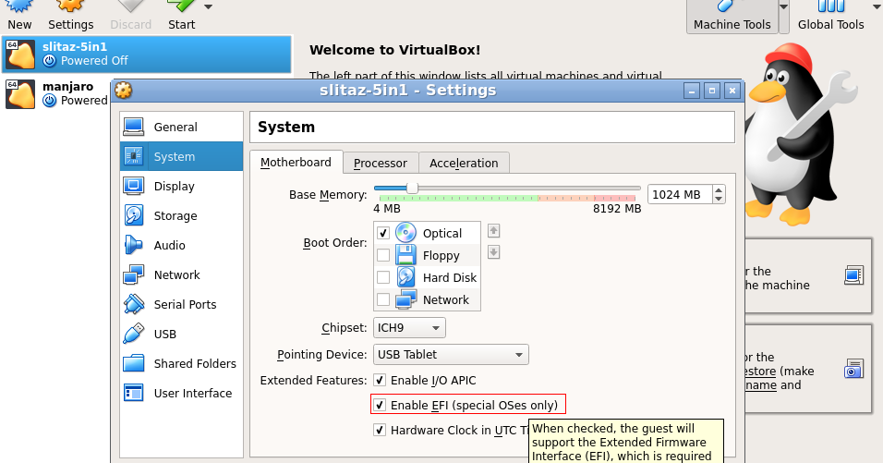Increase Base Memory with spinner up arrow
The height and width of the screenshot is (463, 883).
pyautogui.click(x=719, y=189)
